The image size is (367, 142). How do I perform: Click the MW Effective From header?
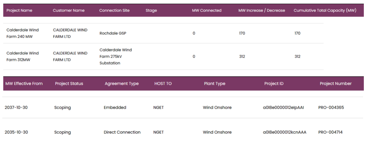(24, 83)
